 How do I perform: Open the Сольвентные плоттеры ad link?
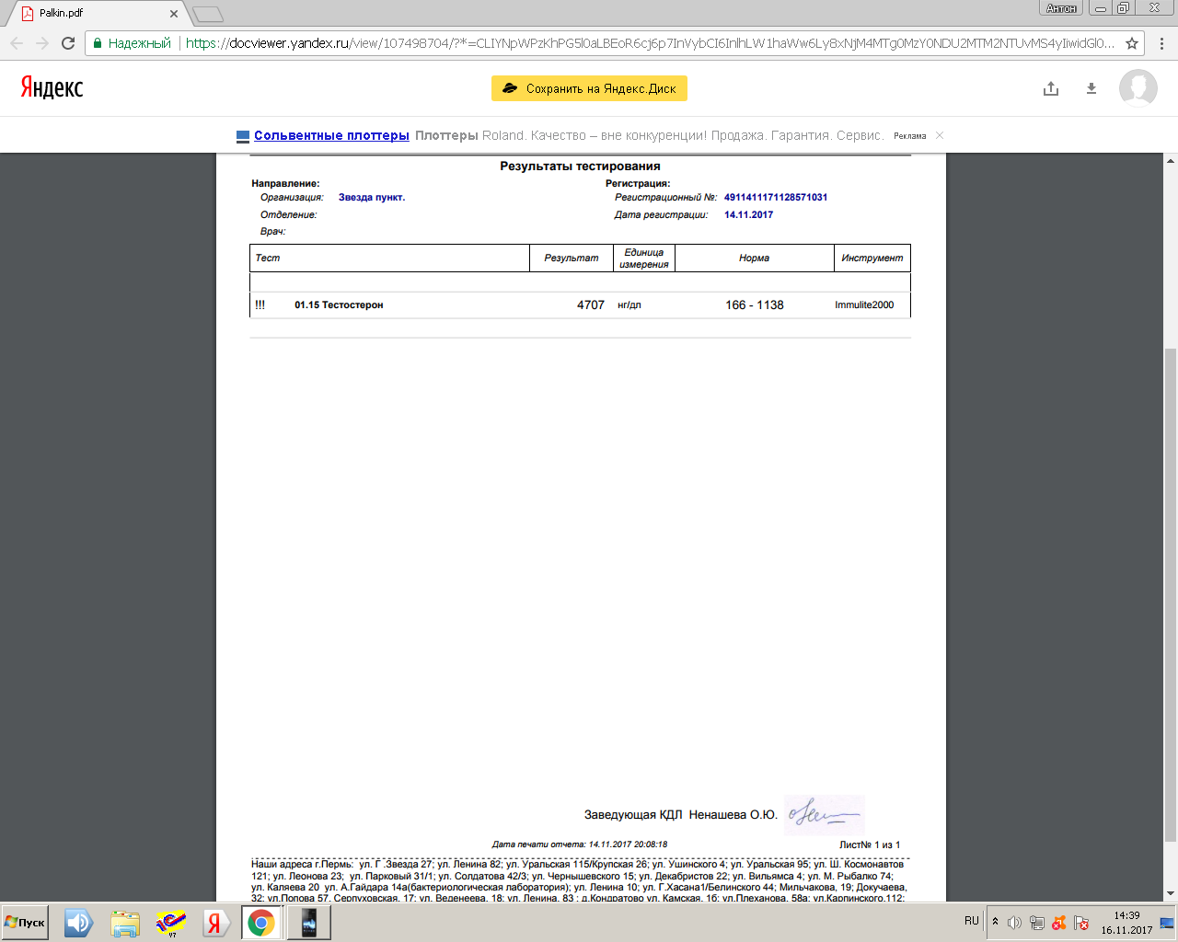331,135
